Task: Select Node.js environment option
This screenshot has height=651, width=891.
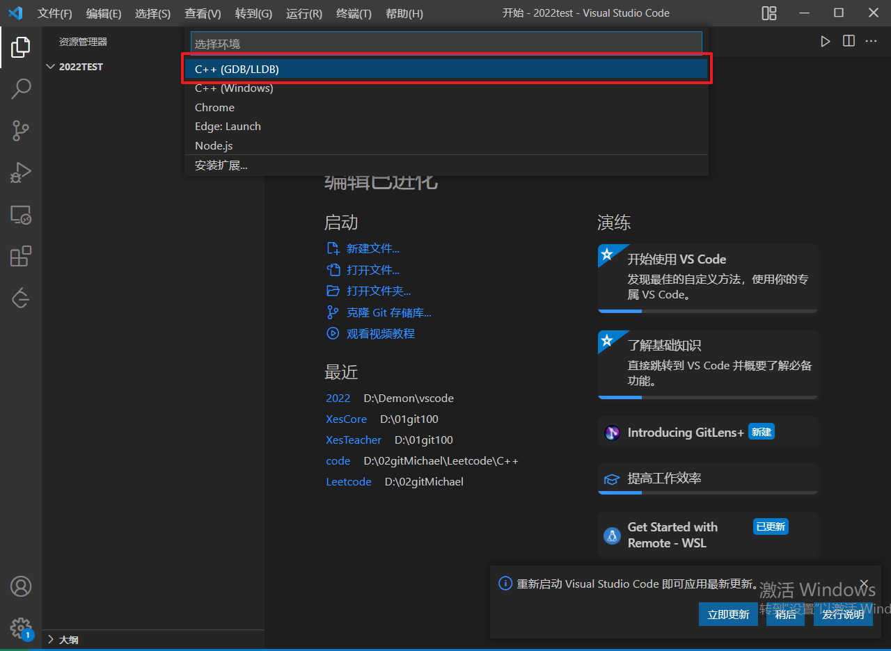Action: pos(446,145)
